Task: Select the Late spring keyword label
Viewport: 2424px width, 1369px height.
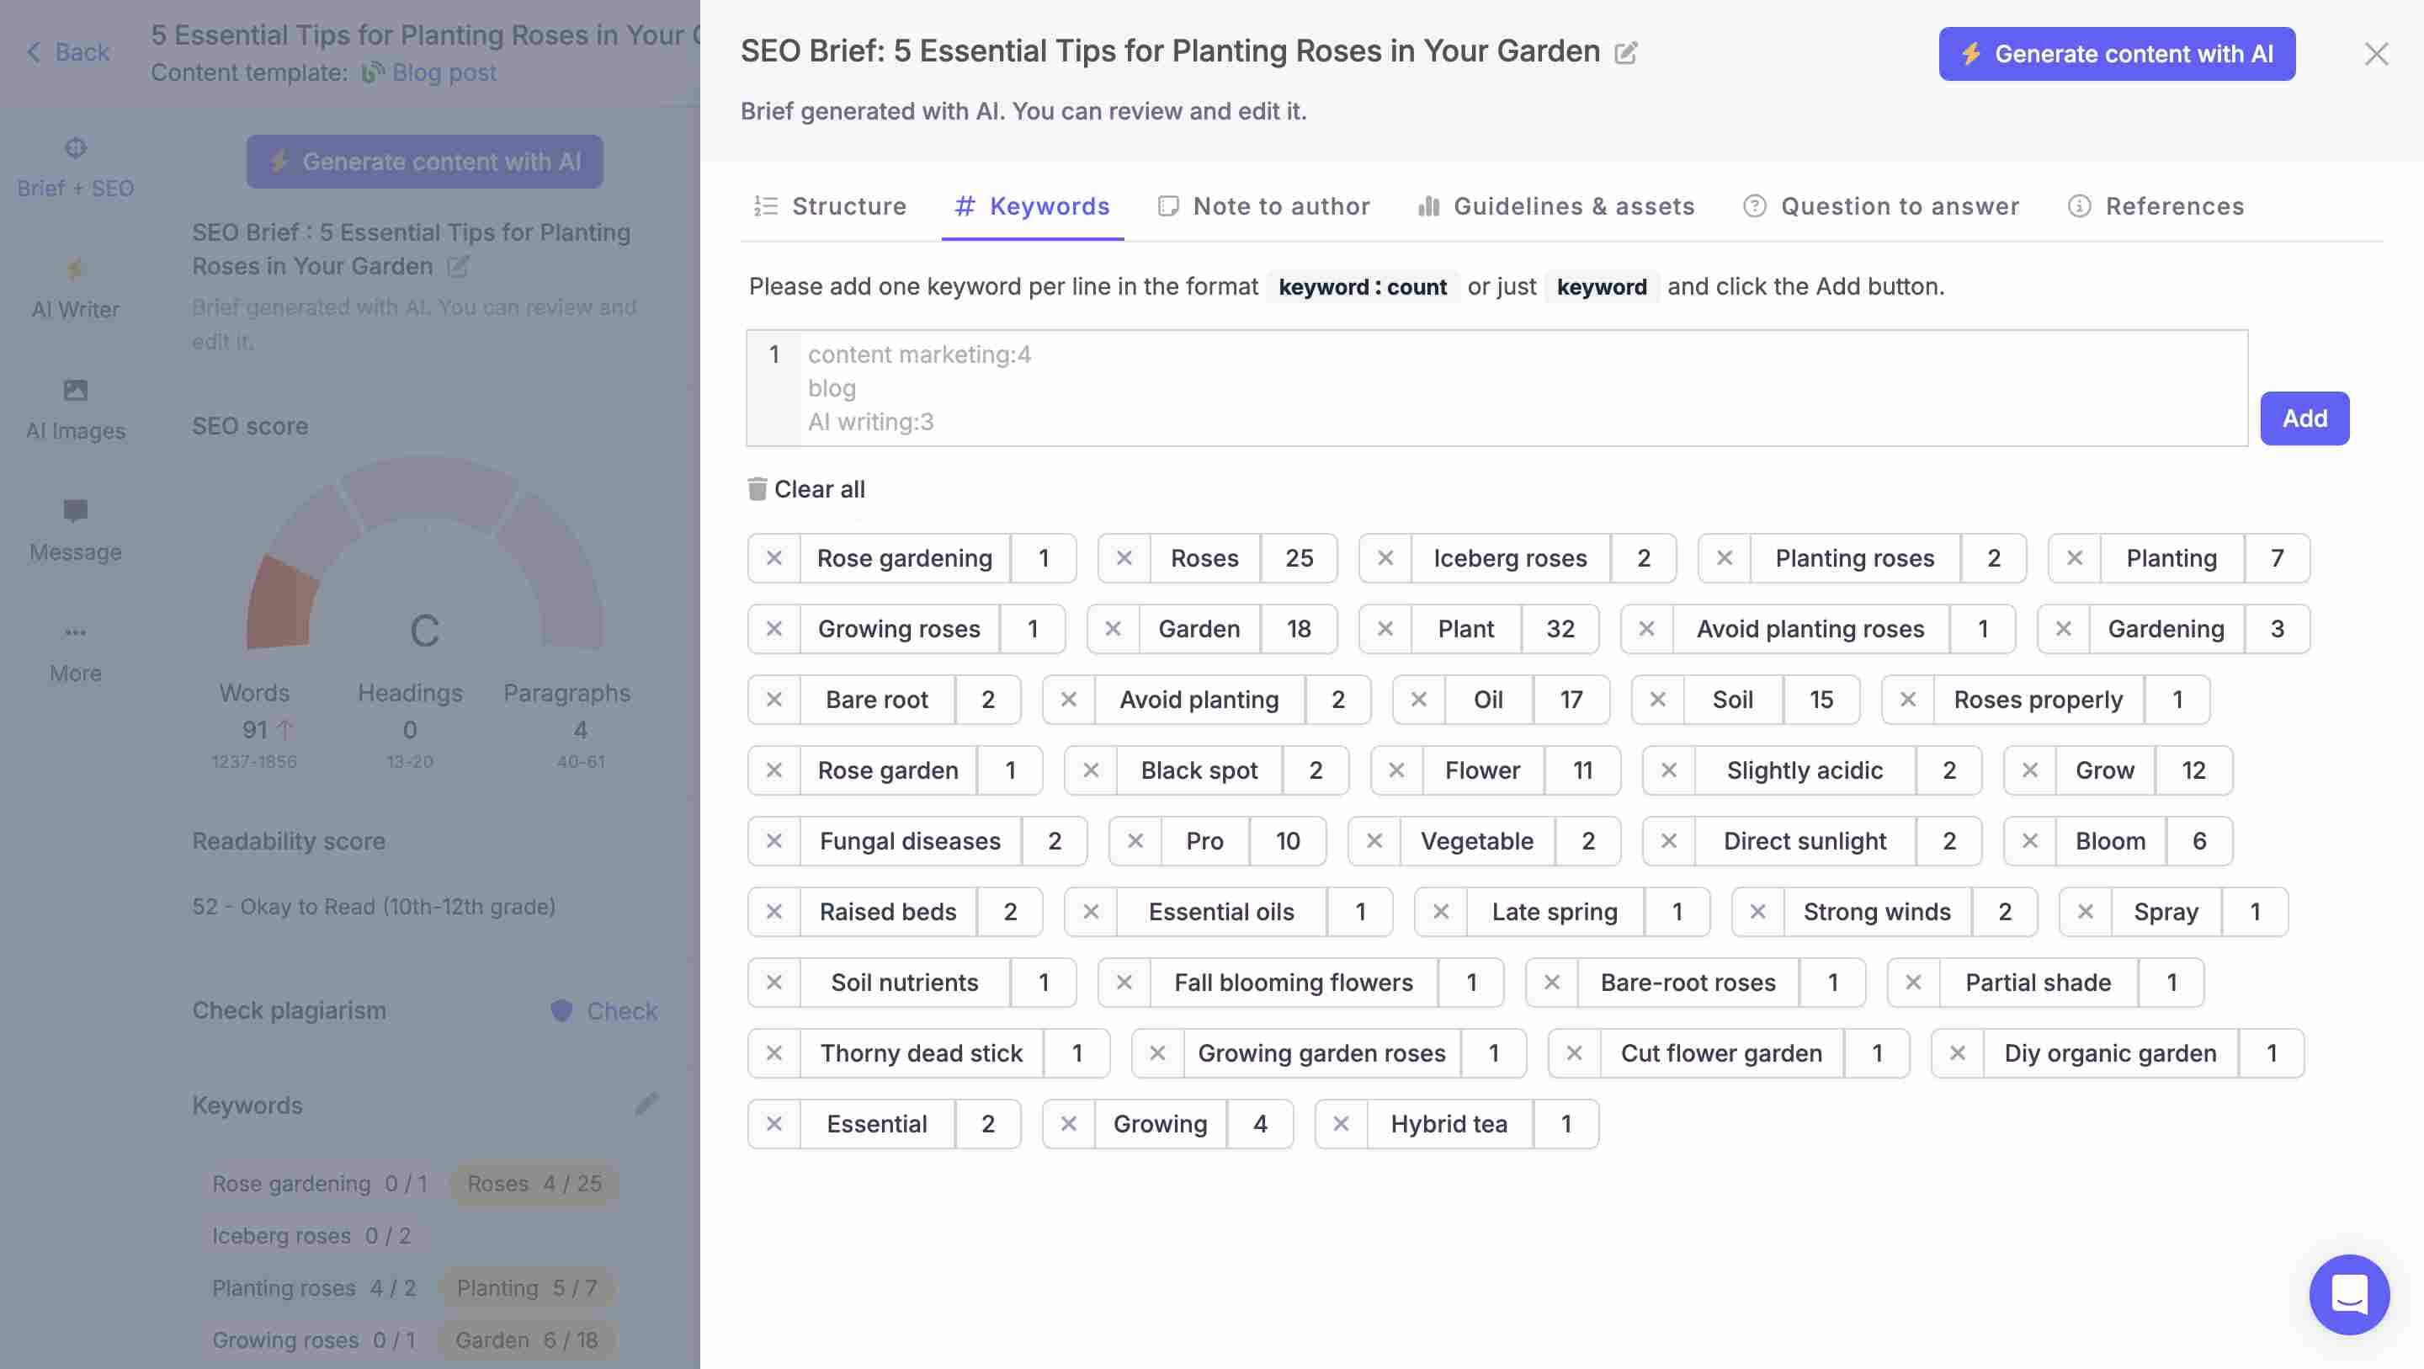Action: click(x=1555, y=912)
